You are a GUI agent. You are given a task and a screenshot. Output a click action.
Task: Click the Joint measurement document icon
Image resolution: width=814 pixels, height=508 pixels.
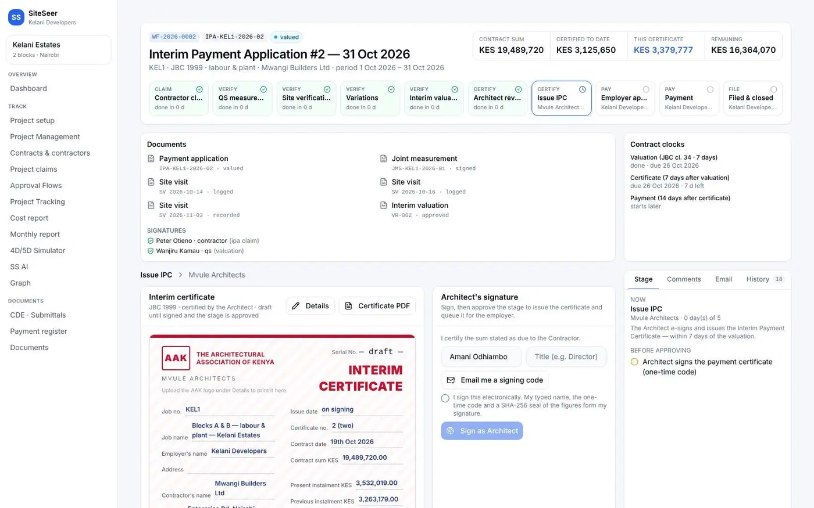(384, 158)
